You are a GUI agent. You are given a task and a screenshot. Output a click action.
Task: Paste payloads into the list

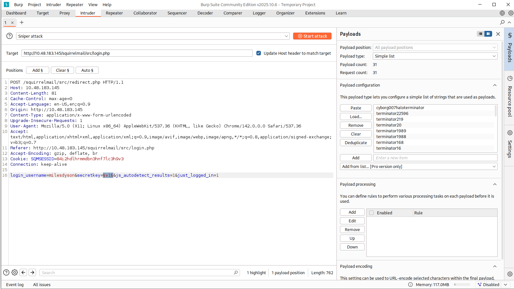pos(356,108)
